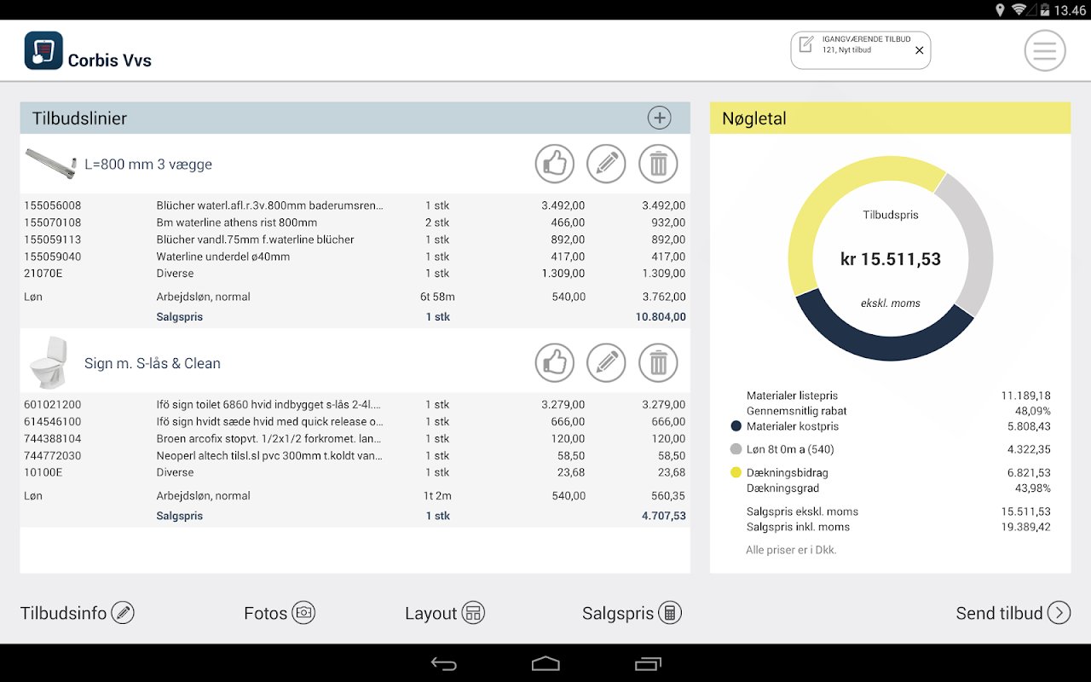This screenshot has height=682, width=1091.
Task: Click the Corbis Vvs app logo
Action: point(43,50)
